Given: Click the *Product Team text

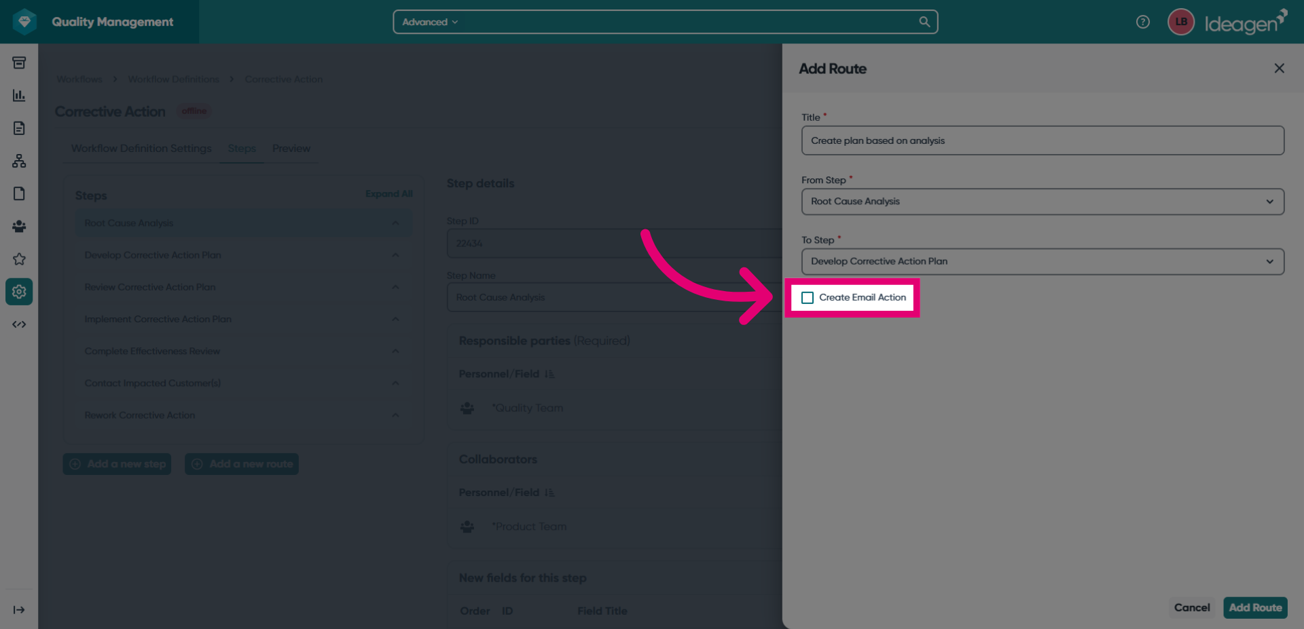Looking at the screenshot, I should [529, 527].
